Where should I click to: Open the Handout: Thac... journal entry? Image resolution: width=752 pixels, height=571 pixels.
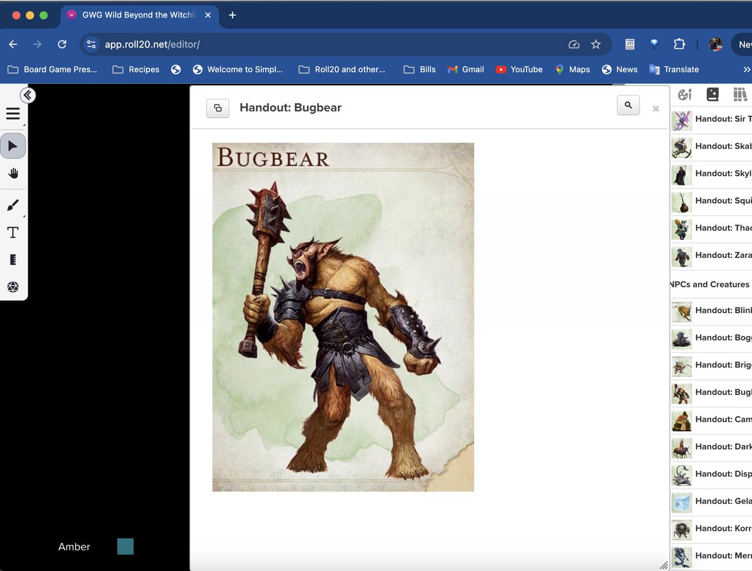point(711,228)
